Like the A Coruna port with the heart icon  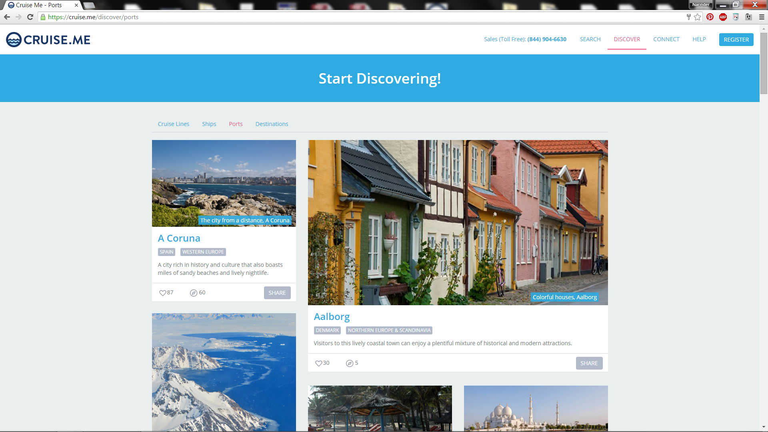coord(162,292)
